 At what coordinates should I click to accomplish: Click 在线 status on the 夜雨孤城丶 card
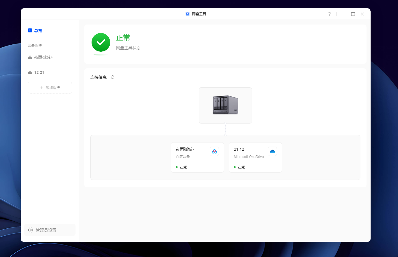pyautogui.click(x=183, y=167)
